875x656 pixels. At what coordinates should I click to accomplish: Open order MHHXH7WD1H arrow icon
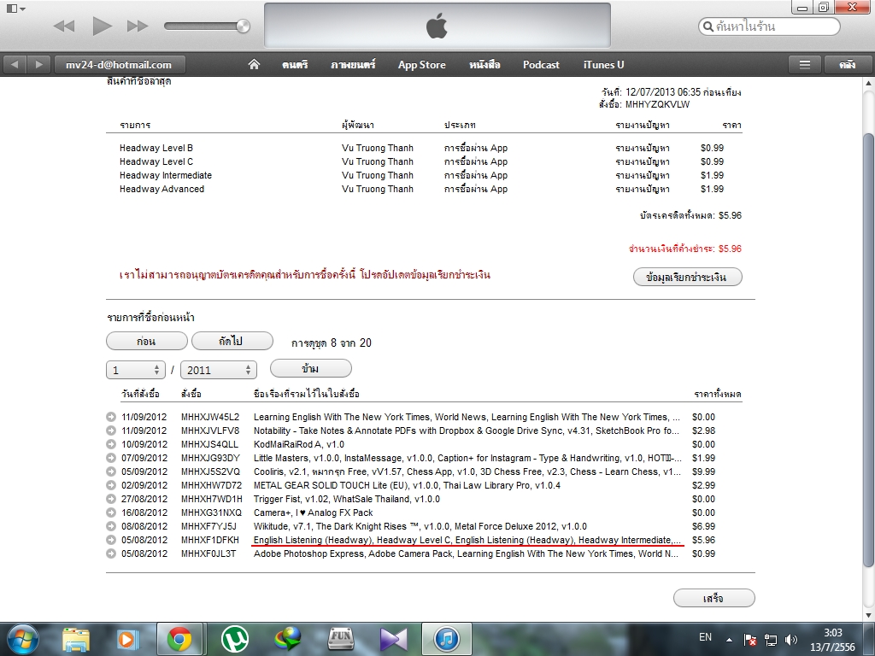[x=111, y=499]
